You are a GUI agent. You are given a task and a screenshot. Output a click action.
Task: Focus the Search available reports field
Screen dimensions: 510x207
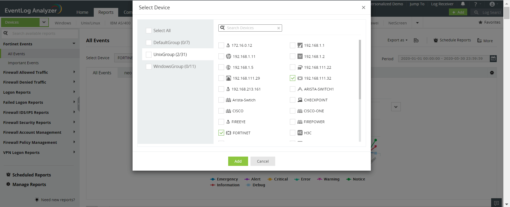(x=40, y=33)
